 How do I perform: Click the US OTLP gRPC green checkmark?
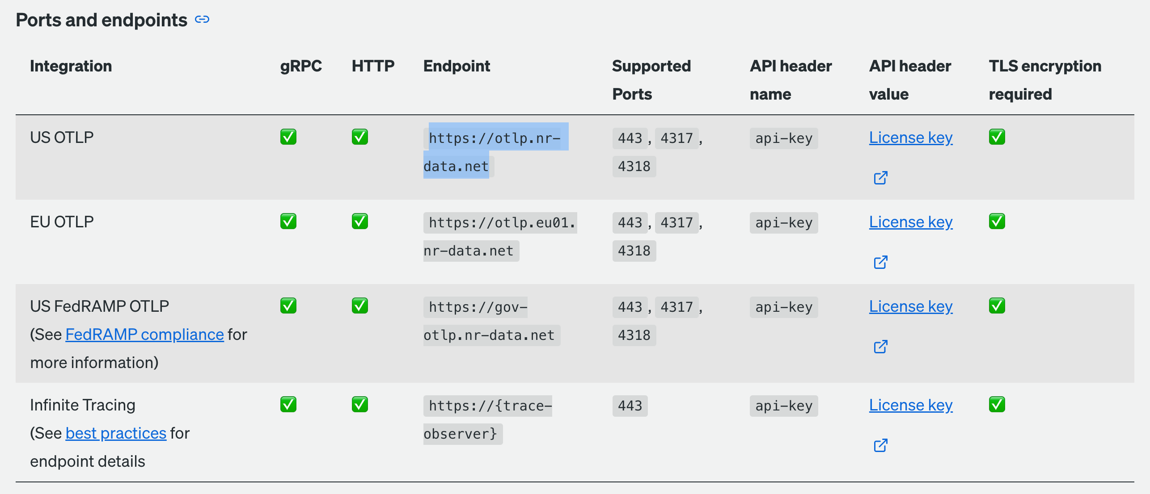pyautogui.click(x=288, y=137)
